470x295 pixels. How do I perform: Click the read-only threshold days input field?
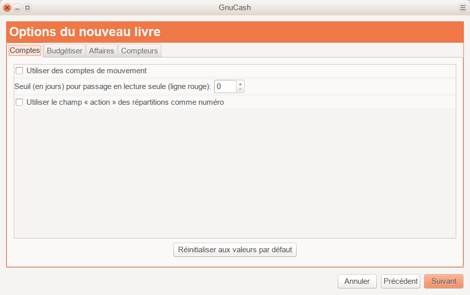click(225, 86)
